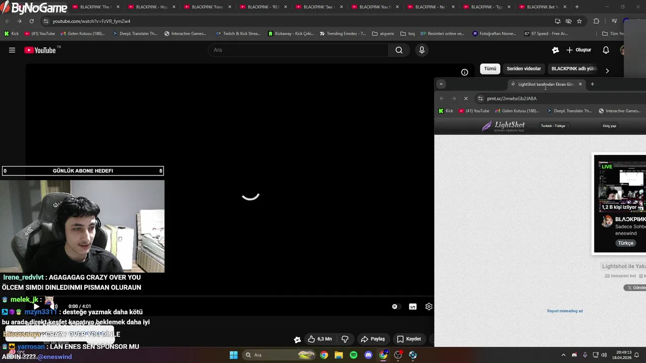
Task: Open the Trending Emotes bookmark
Action: pyautogui.click(x=342, y=34)
